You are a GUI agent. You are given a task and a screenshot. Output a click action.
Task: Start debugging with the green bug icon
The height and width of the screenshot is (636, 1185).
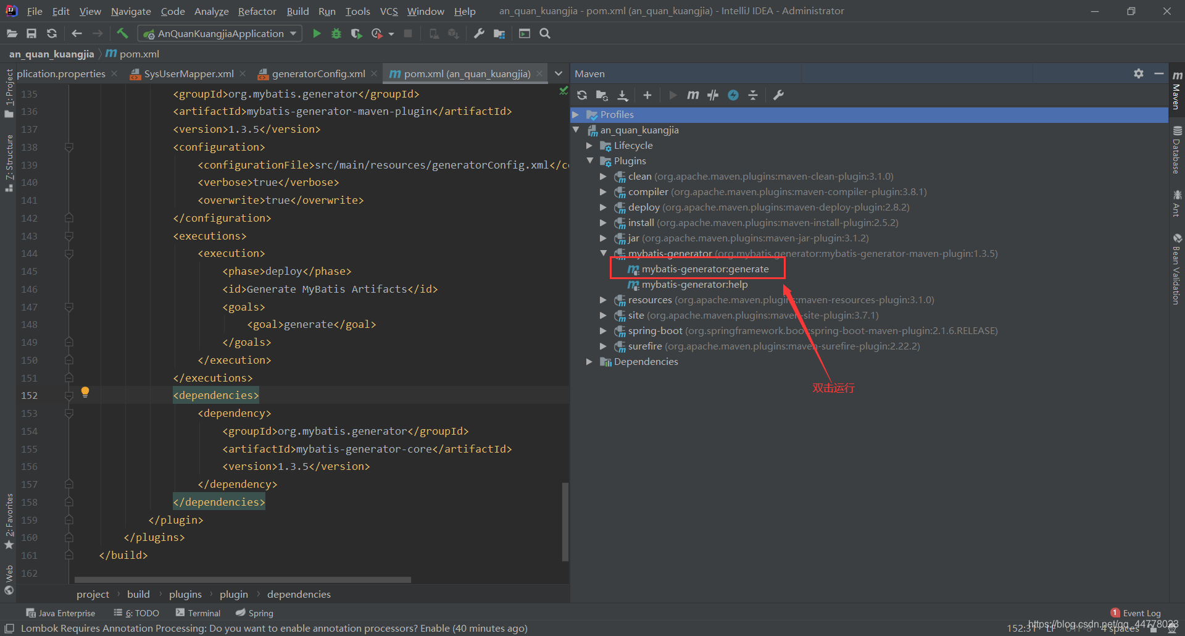coord(336,33)
